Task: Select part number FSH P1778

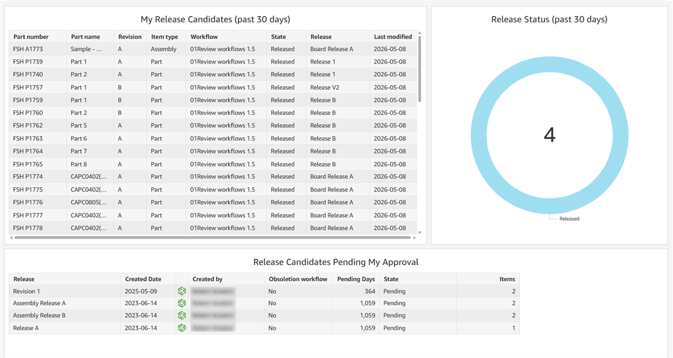Action: point(28,228)
